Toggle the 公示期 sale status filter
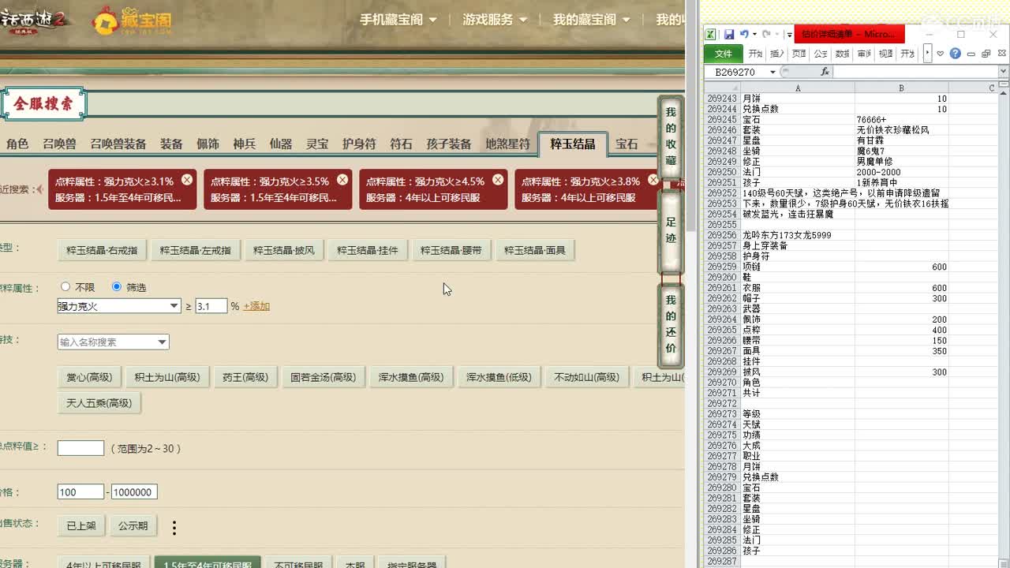 133,525
